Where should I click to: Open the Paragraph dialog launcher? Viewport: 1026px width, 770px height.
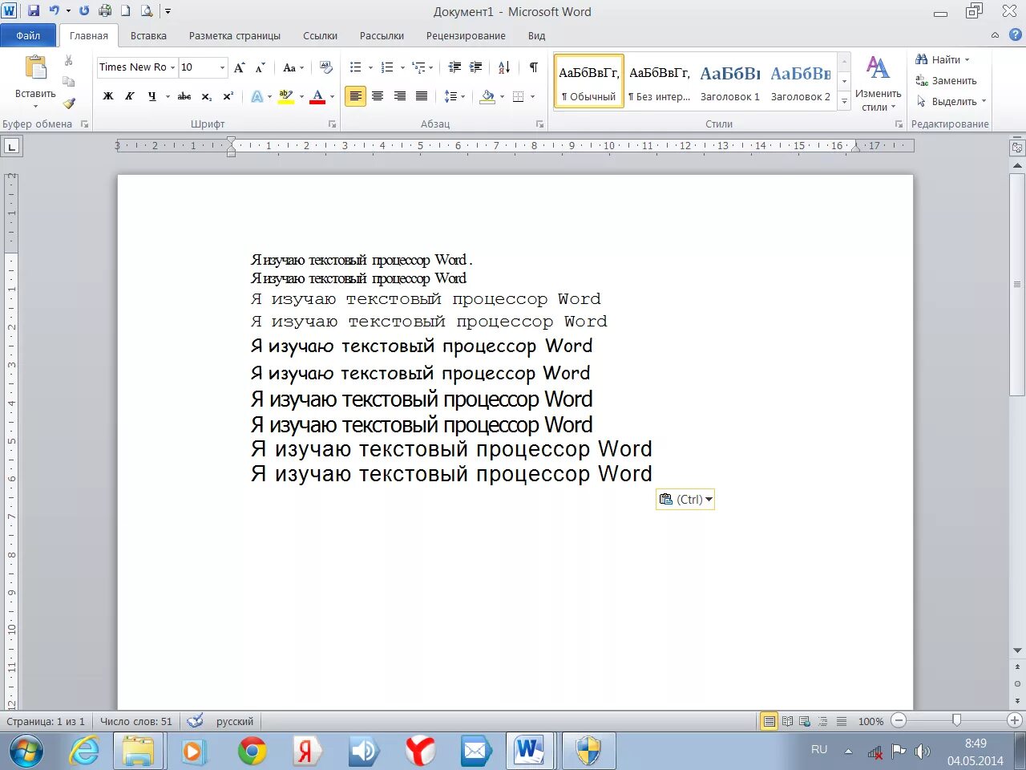(539, 124)
